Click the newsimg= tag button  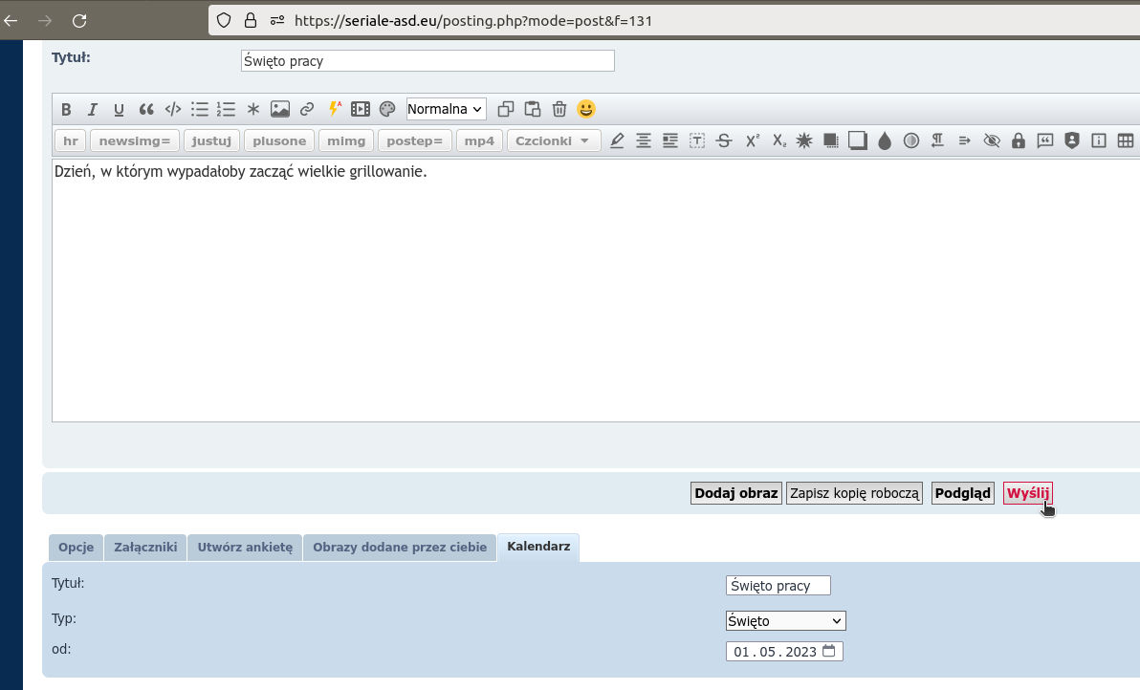coord(135,140)
